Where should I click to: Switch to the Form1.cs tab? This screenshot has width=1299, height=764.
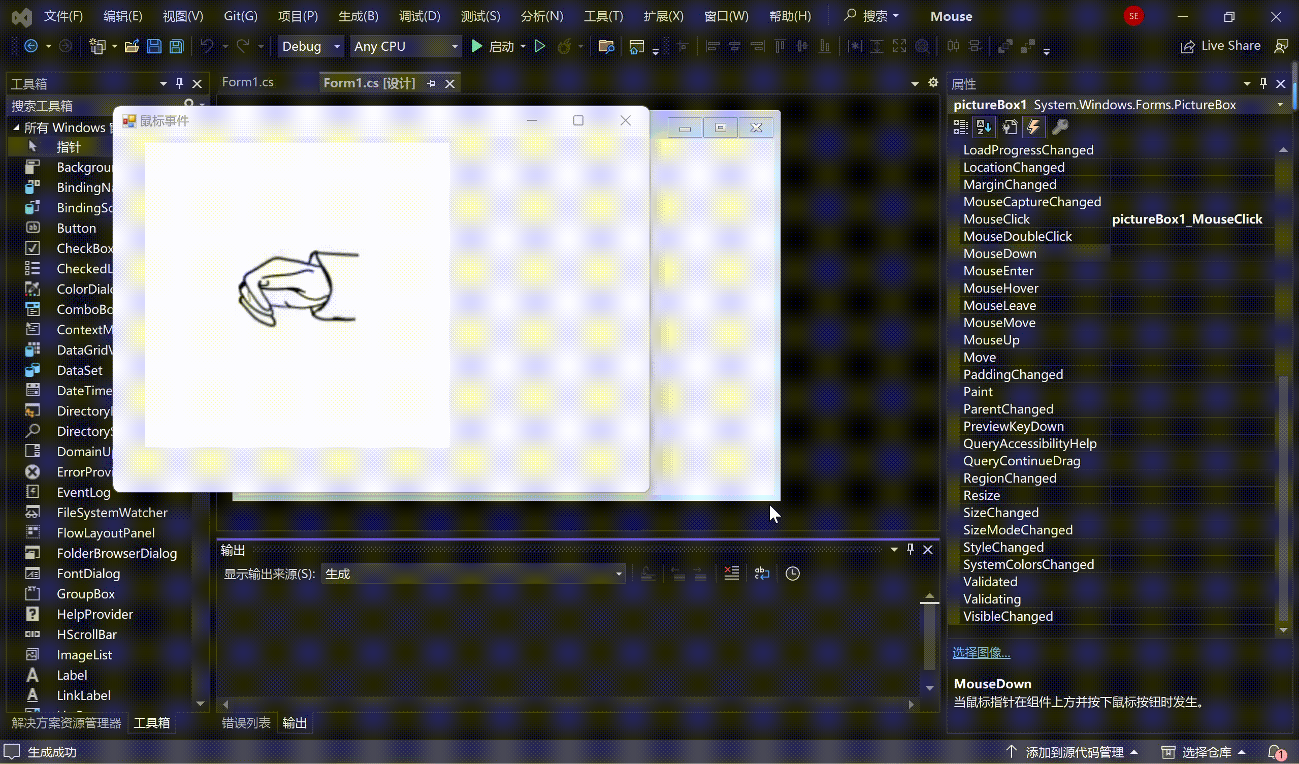click(x=247, y=82)
